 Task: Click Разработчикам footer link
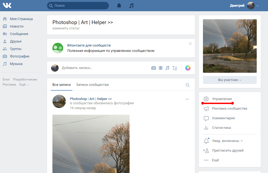25,79
